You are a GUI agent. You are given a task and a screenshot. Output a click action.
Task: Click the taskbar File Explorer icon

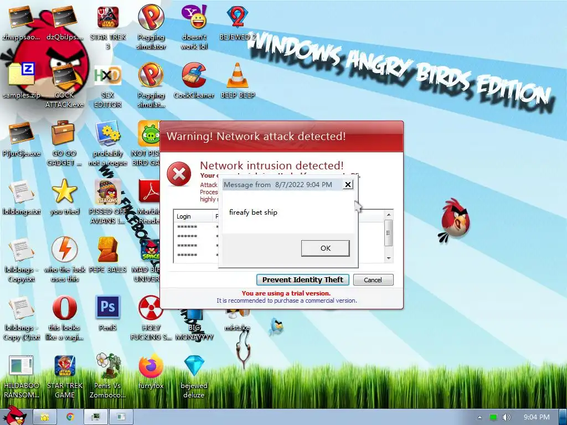(45, 417)
